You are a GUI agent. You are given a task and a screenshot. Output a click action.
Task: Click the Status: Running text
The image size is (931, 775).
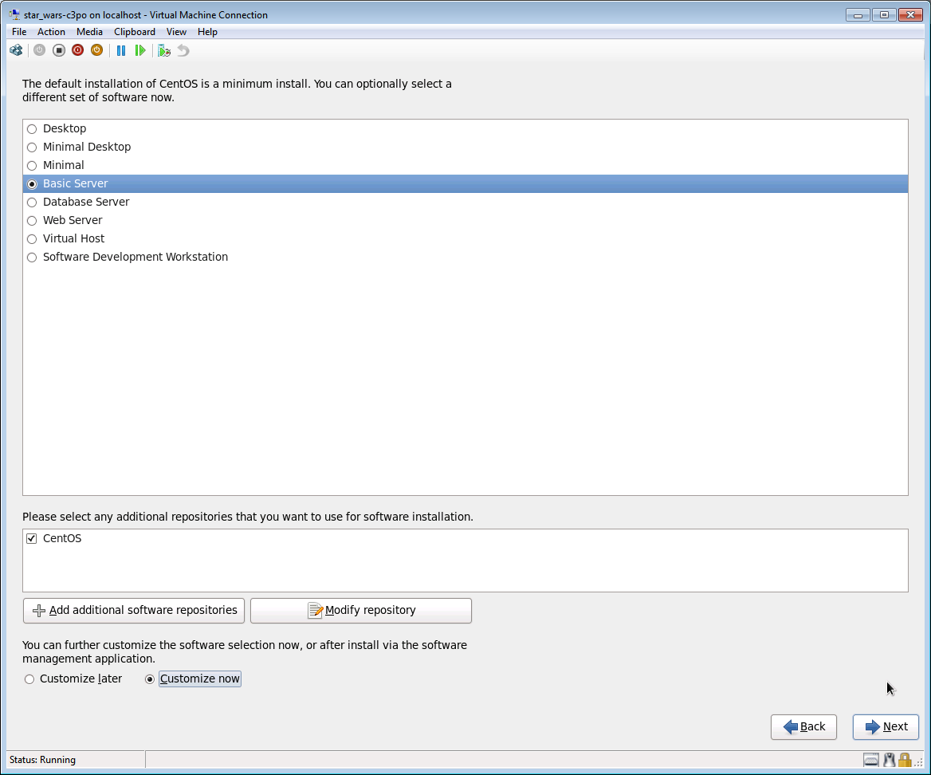[43, 760]
